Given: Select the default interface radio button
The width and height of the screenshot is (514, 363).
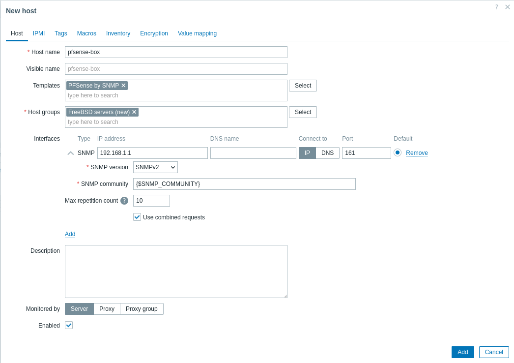Looking at the screenshot, I should (x=398, y=152).
